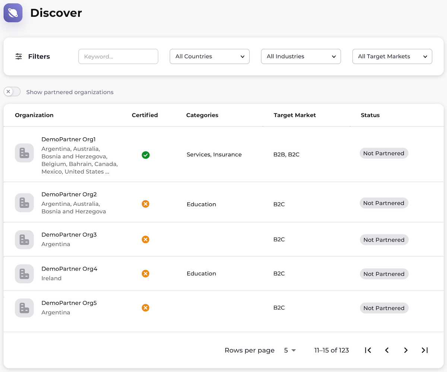The height and width of the screenshot is (372, 447).
Task: Click Not Partnered badge for Org3
Action: (384, 240)
